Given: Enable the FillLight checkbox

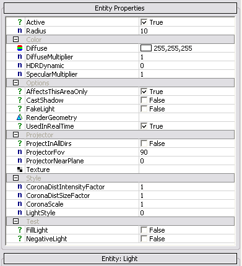Looking at the screenshot, I should coord(144,230).
